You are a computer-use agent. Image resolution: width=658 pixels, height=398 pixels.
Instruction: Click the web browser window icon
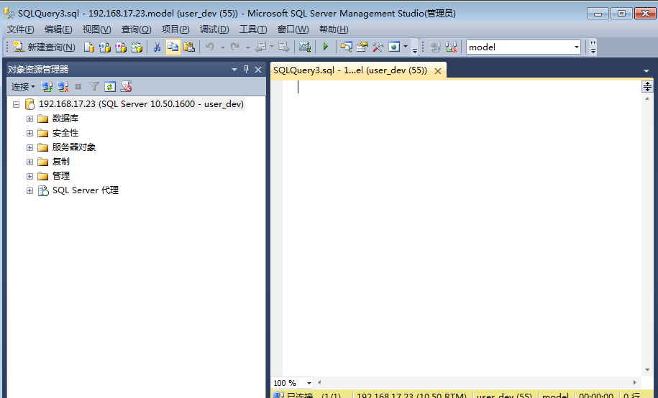[394, 47]
